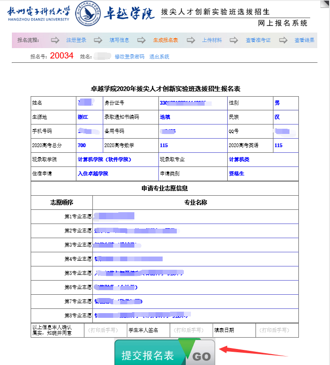Click registration number 20034
330x365 pixels.
click(62, 56)
